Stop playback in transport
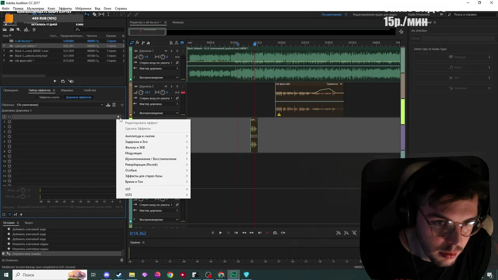 pyautogui.click(x=212, y=233)
